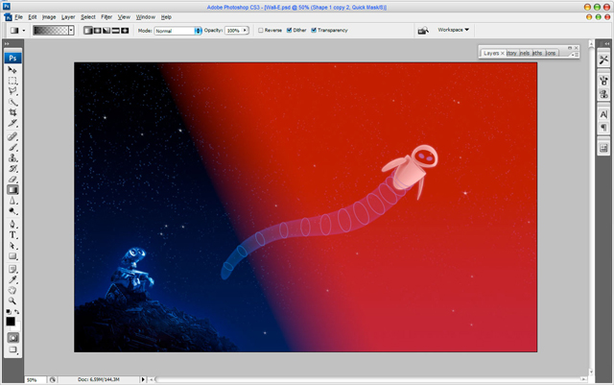The width and height of the screenshot is (614, 385).
Task: Open Paragraph panel icon in dock
Action: [x=603, y=128]
